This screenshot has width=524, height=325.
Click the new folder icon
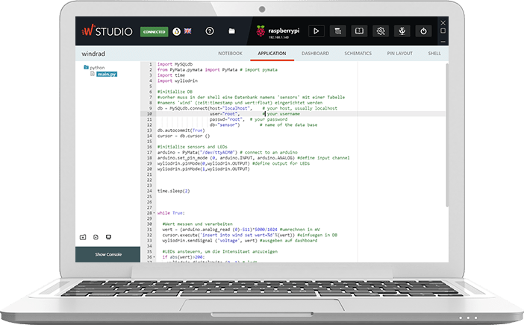83,237
